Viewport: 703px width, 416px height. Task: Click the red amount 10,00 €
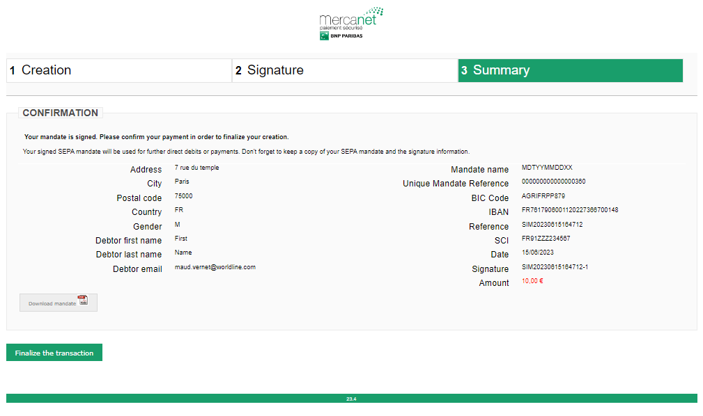tap(532, 281)
